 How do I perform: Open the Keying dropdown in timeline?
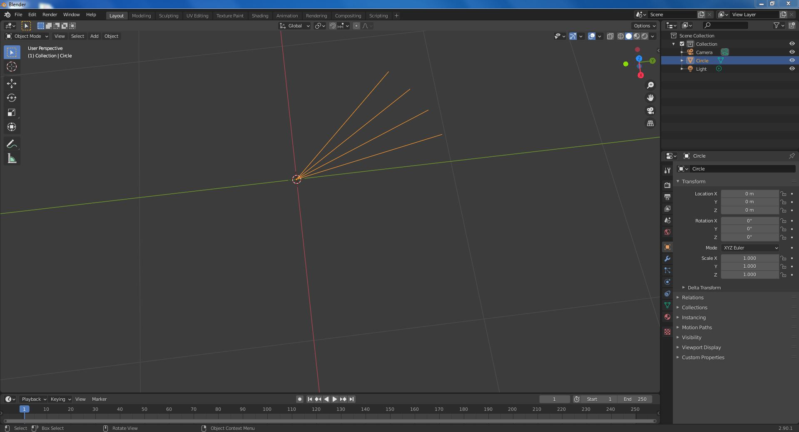coord(60,399)
